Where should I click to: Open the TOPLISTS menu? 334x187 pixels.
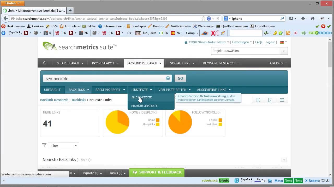tap(277, 63)
